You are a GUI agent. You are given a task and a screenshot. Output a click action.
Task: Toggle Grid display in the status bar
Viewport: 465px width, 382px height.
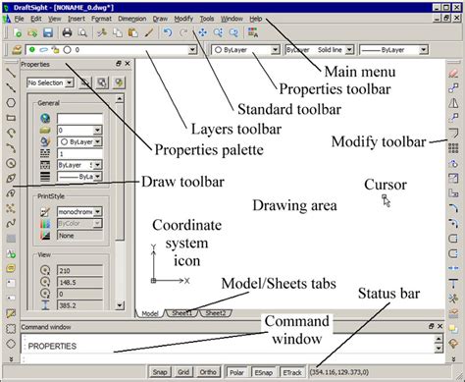[183, 372]
